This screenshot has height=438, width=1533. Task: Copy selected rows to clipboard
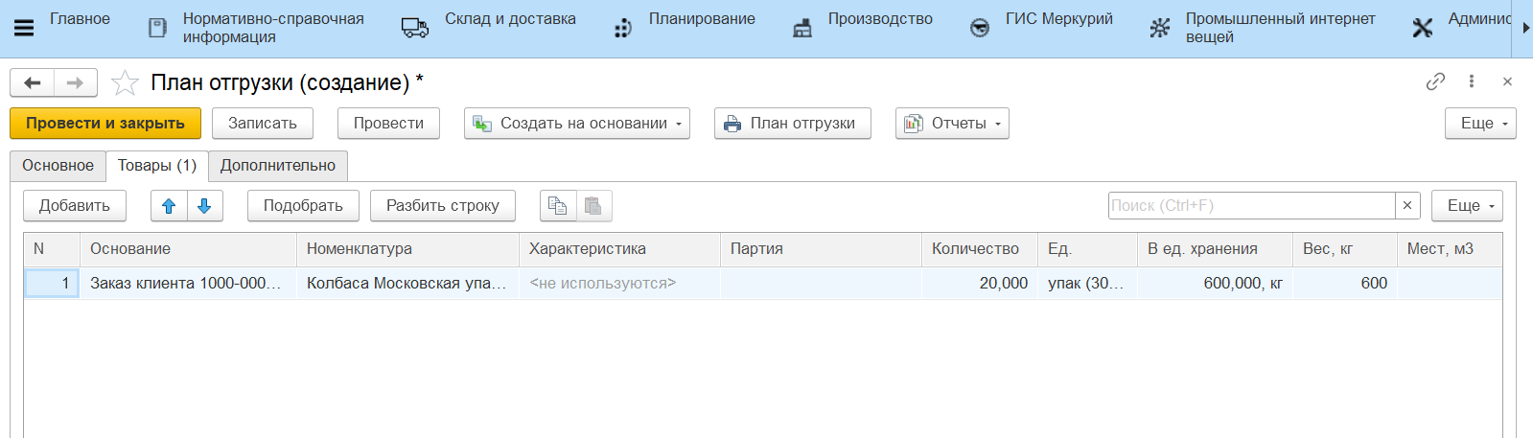point(557,206)
